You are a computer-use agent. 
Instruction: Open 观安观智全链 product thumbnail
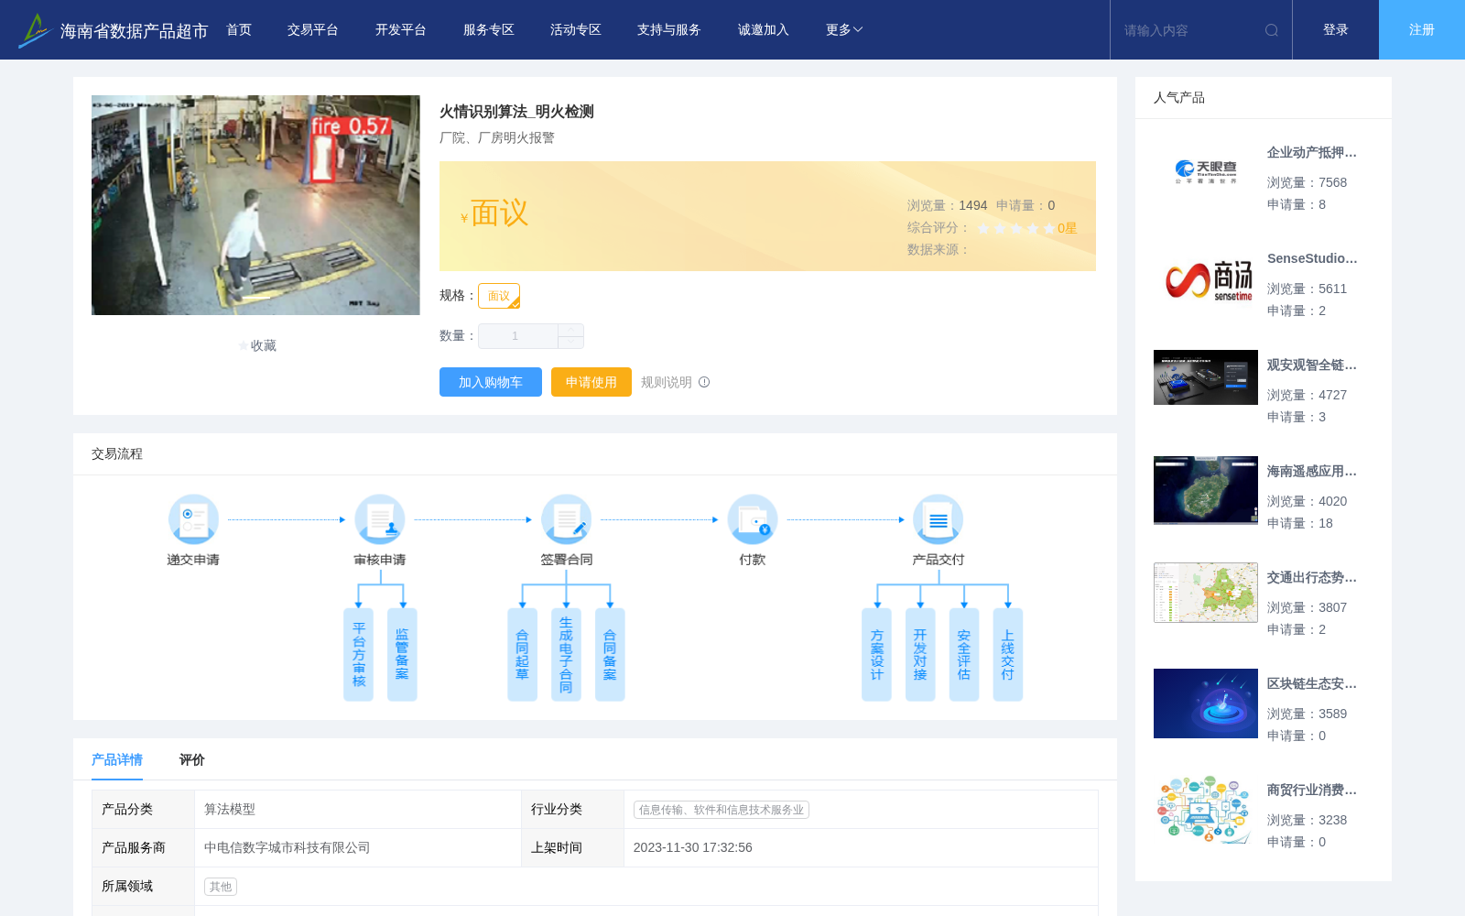tap(1206, 377)
